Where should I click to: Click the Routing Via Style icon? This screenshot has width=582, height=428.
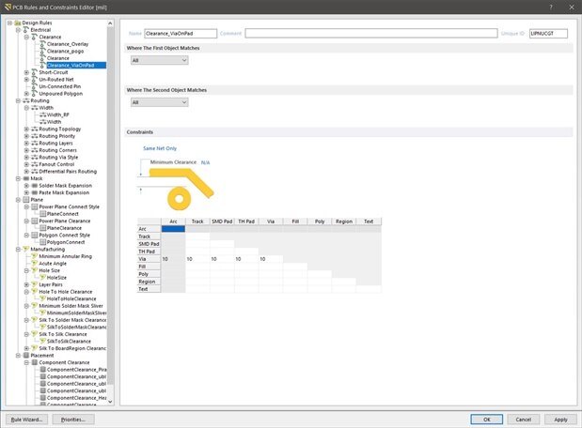(x=35, y=157)
